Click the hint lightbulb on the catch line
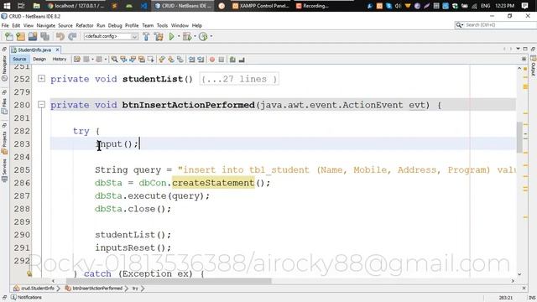The image size is (537, 302). tap(29, 273)
